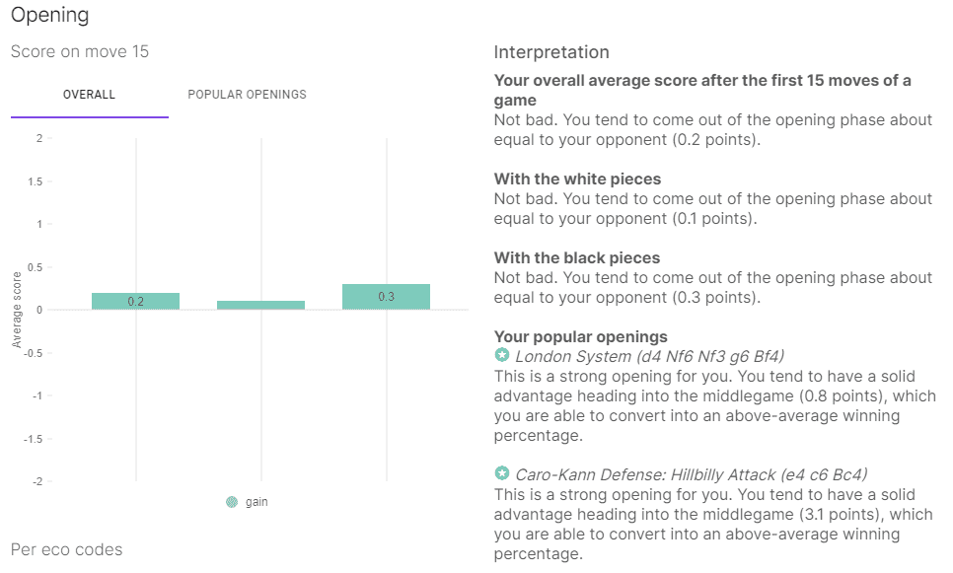
Task: Click the With the black pieces heading
Action: coord(577,257)
